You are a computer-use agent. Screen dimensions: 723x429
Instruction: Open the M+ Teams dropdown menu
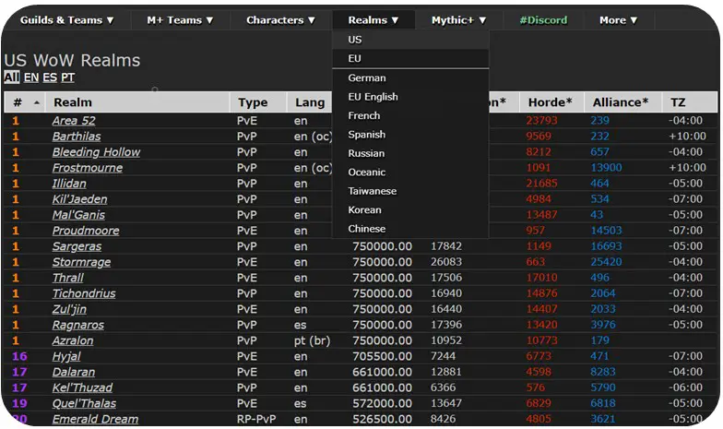pyautogui.click(x=180, y=20)
